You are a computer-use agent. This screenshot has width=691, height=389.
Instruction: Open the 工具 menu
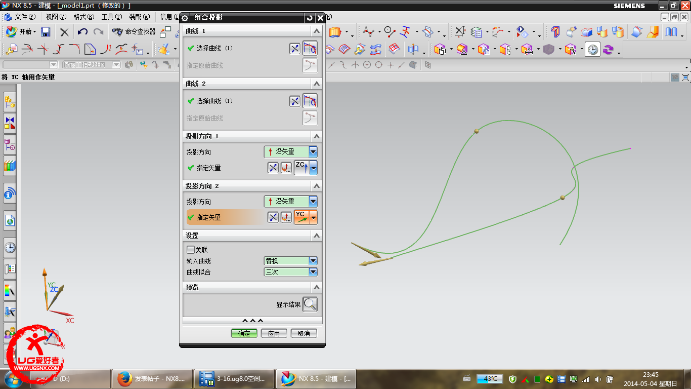pos(111,17)
